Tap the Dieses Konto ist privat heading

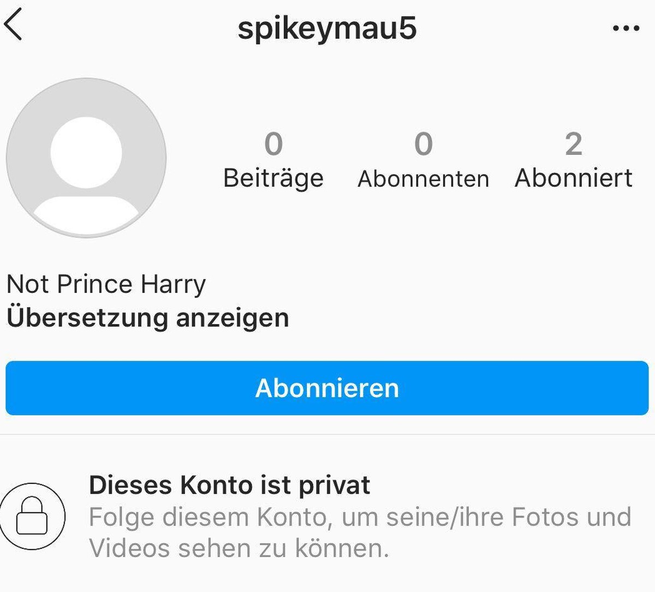[229, 485]
